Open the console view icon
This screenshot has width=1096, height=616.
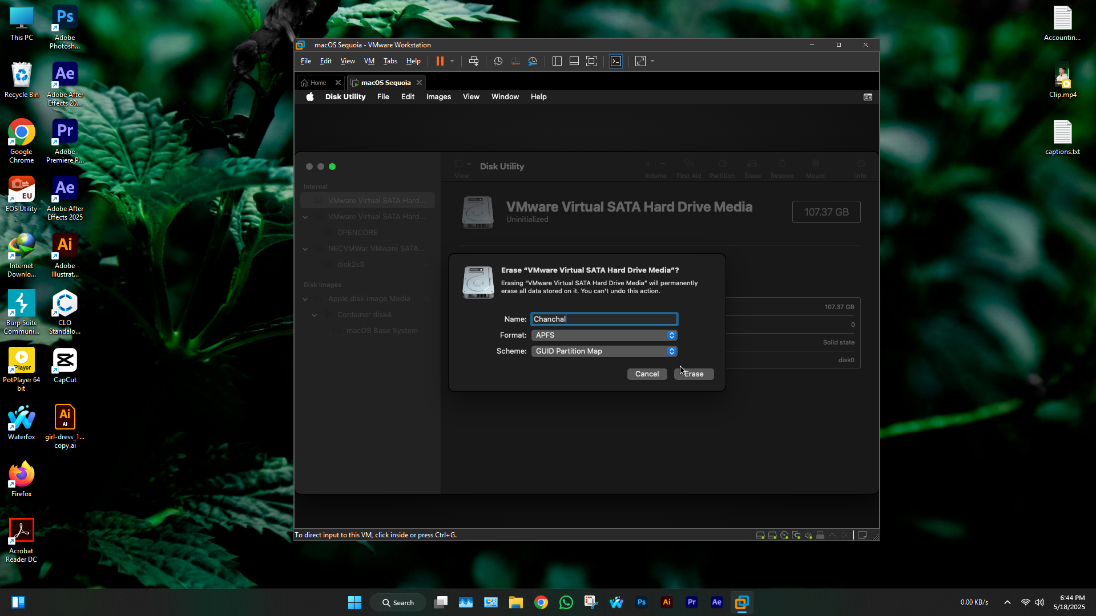[616, 61]
